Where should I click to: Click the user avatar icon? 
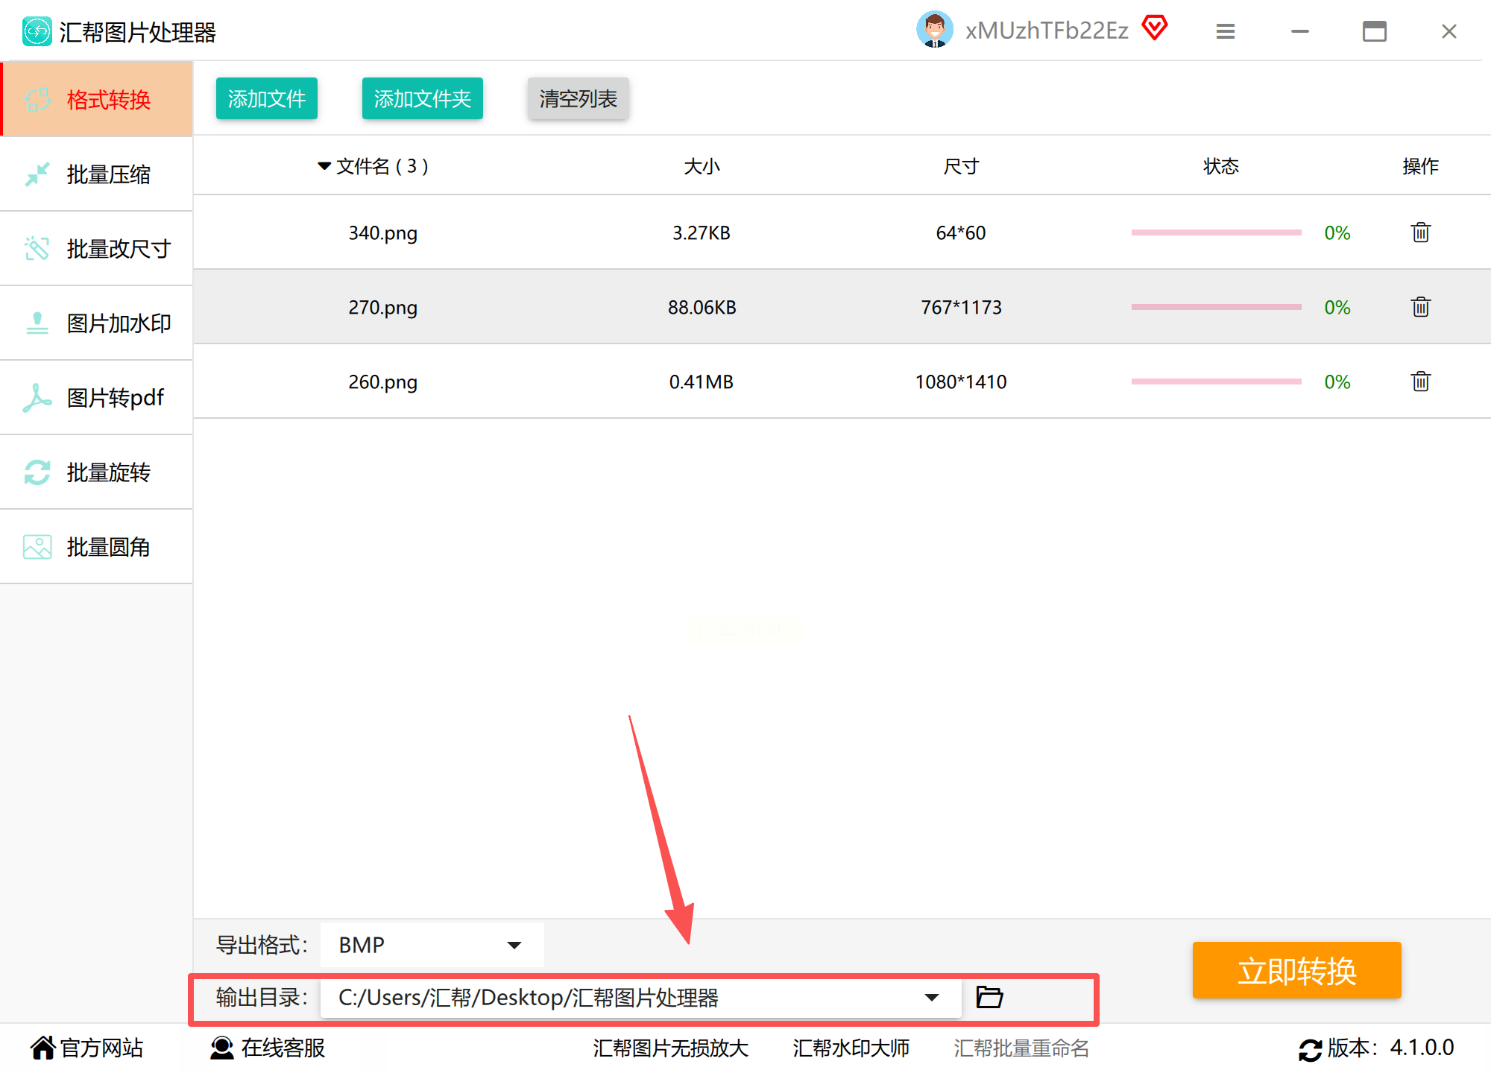[934, 31]
